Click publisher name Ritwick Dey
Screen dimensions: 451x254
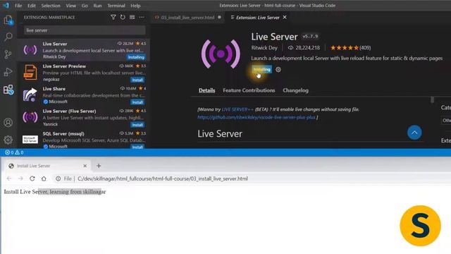coord(264,48)
